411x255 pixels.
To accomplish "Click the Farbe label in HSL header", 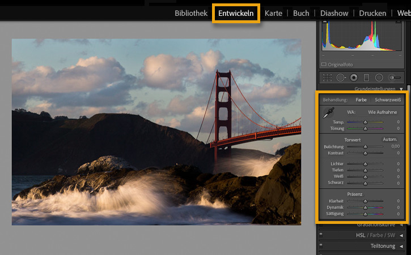I will click(376, 235).
